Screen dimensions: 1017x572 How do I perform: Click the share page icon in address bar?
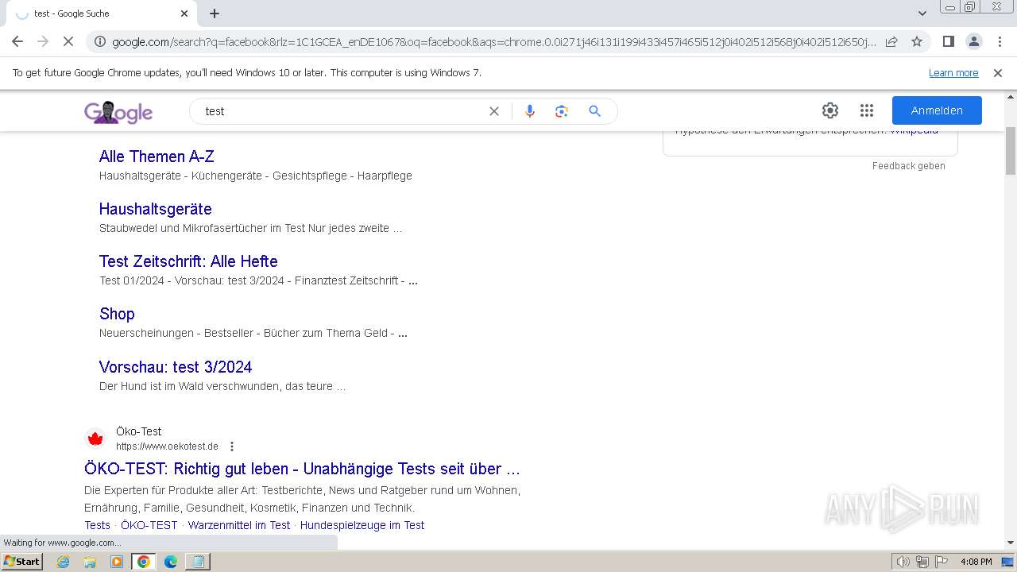pyautogui.click(x=891, y=41)
